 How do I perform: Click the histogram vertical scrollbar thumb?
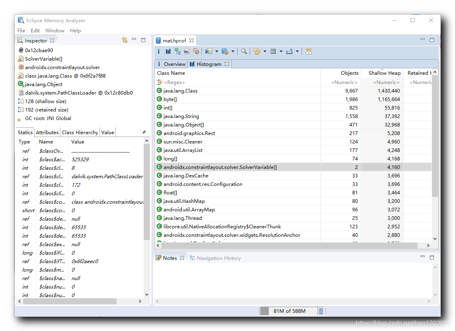[435, 136]
